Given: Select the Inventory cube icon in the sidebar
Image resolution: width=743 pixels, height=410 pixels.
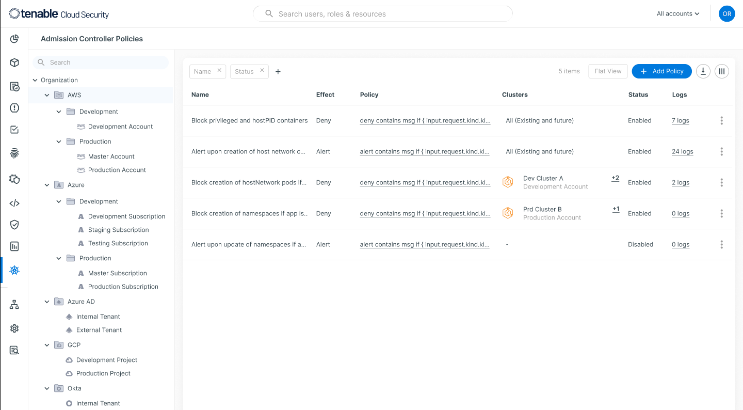Looking at the screenshot, I should 14,62.
